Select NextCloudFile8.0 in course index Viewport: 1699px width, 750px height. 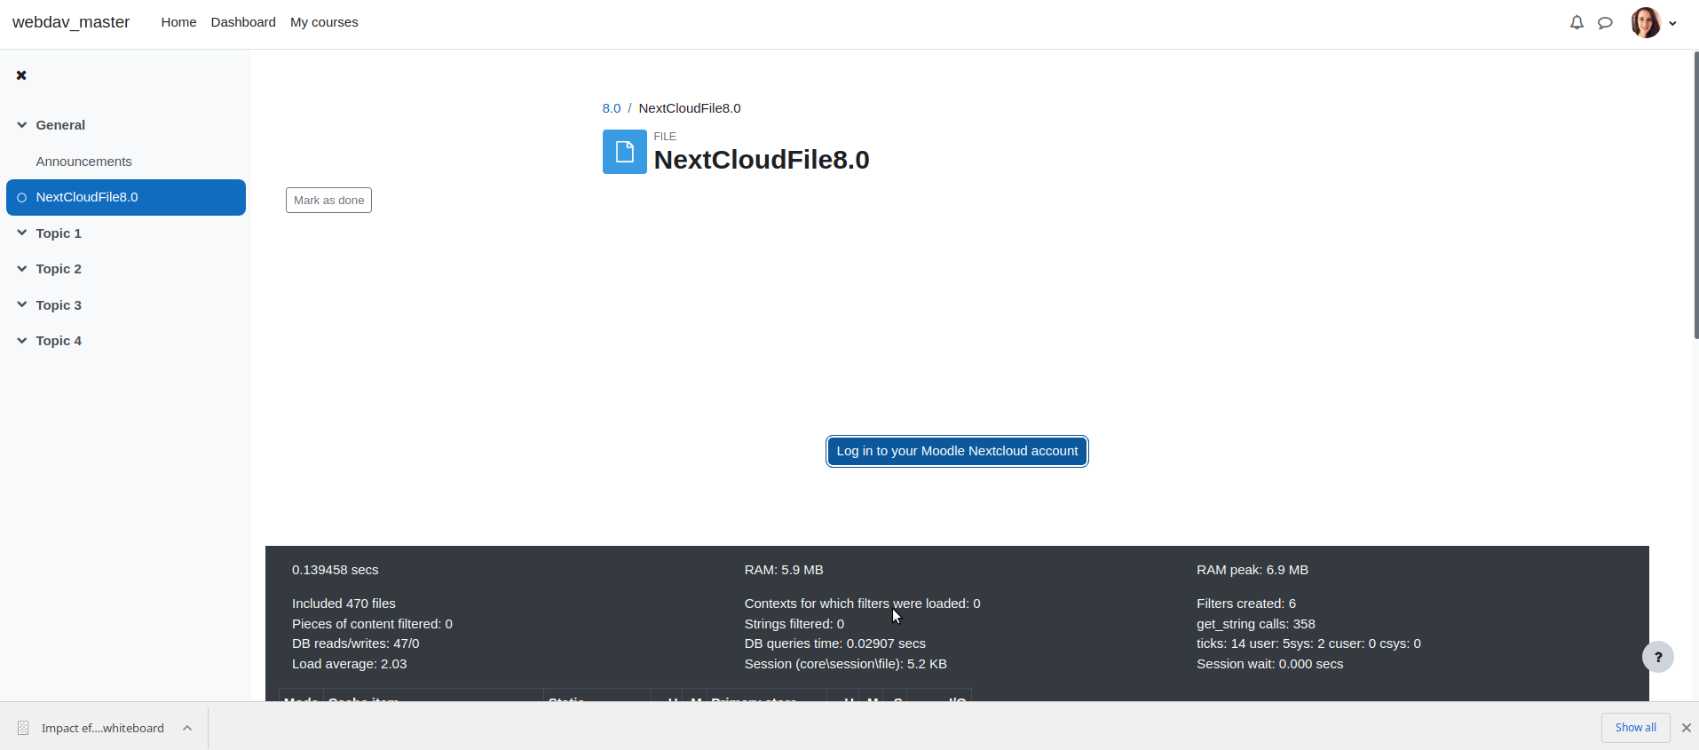pos(126,197)
